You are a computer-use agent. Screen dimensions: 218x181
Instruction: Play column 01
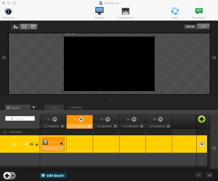(x=55, y=119)
